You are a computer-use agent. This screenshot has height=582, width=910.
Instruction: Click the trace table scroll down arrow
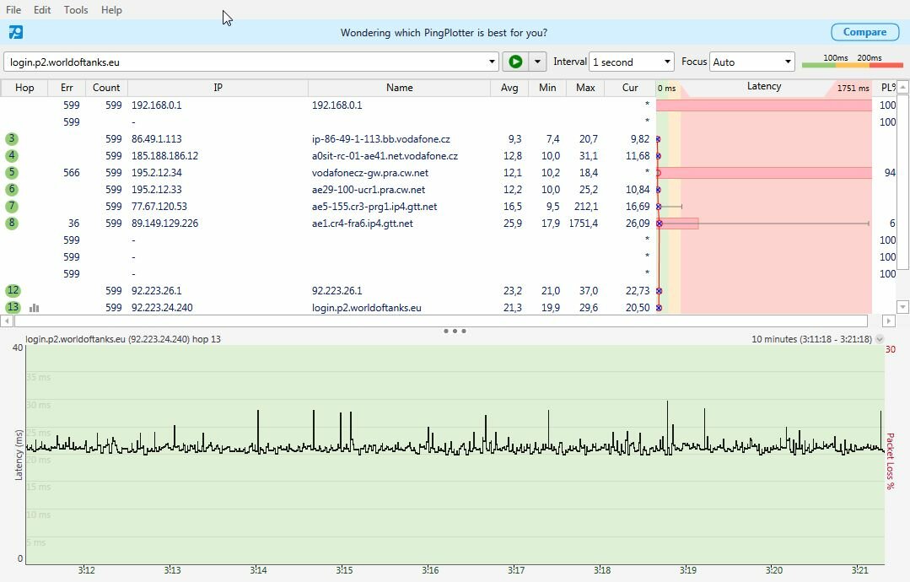(902, 306)
